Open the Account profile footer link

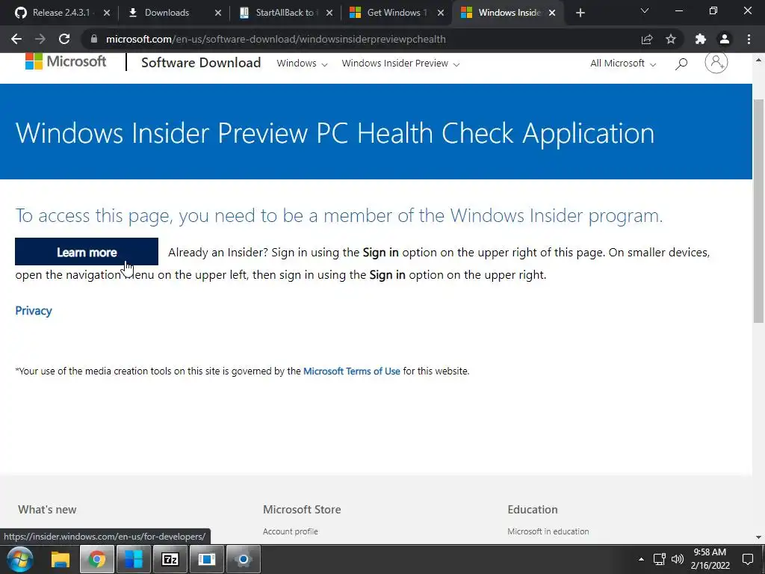[x=291, y=531]
